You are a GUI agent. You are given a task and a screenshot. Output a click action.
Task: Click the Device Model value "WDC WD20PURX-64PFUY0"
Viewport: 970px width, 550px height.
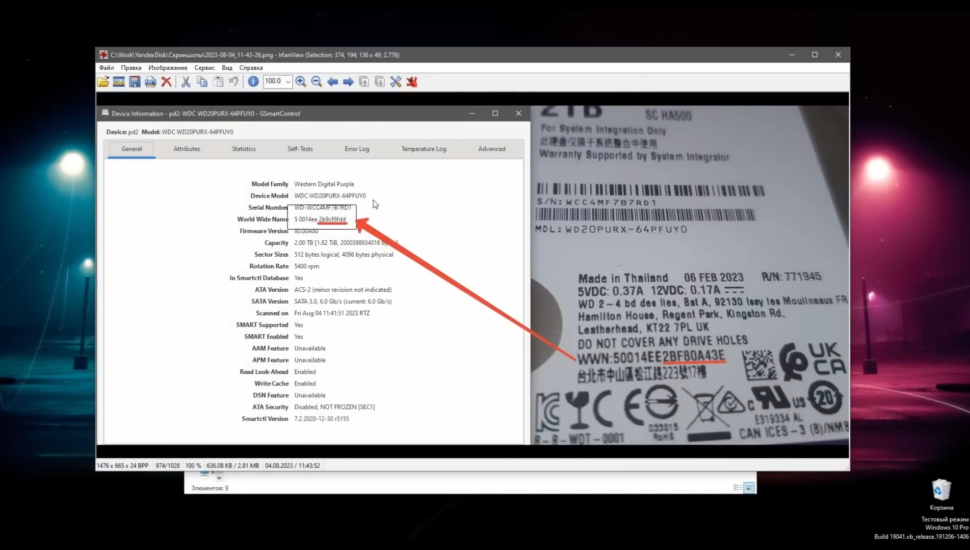coord(330,196)
